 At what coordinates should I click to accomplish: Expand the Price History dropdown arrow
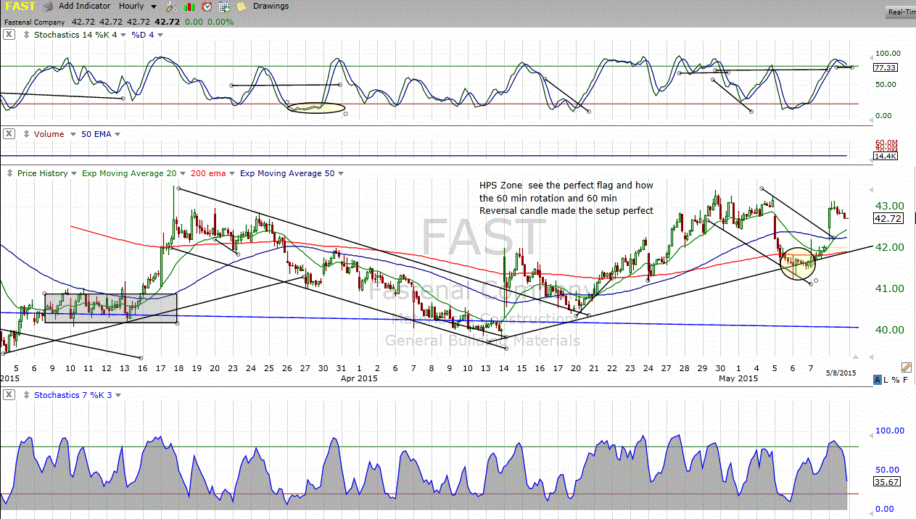pyautogui.click(x=74, y=174)
